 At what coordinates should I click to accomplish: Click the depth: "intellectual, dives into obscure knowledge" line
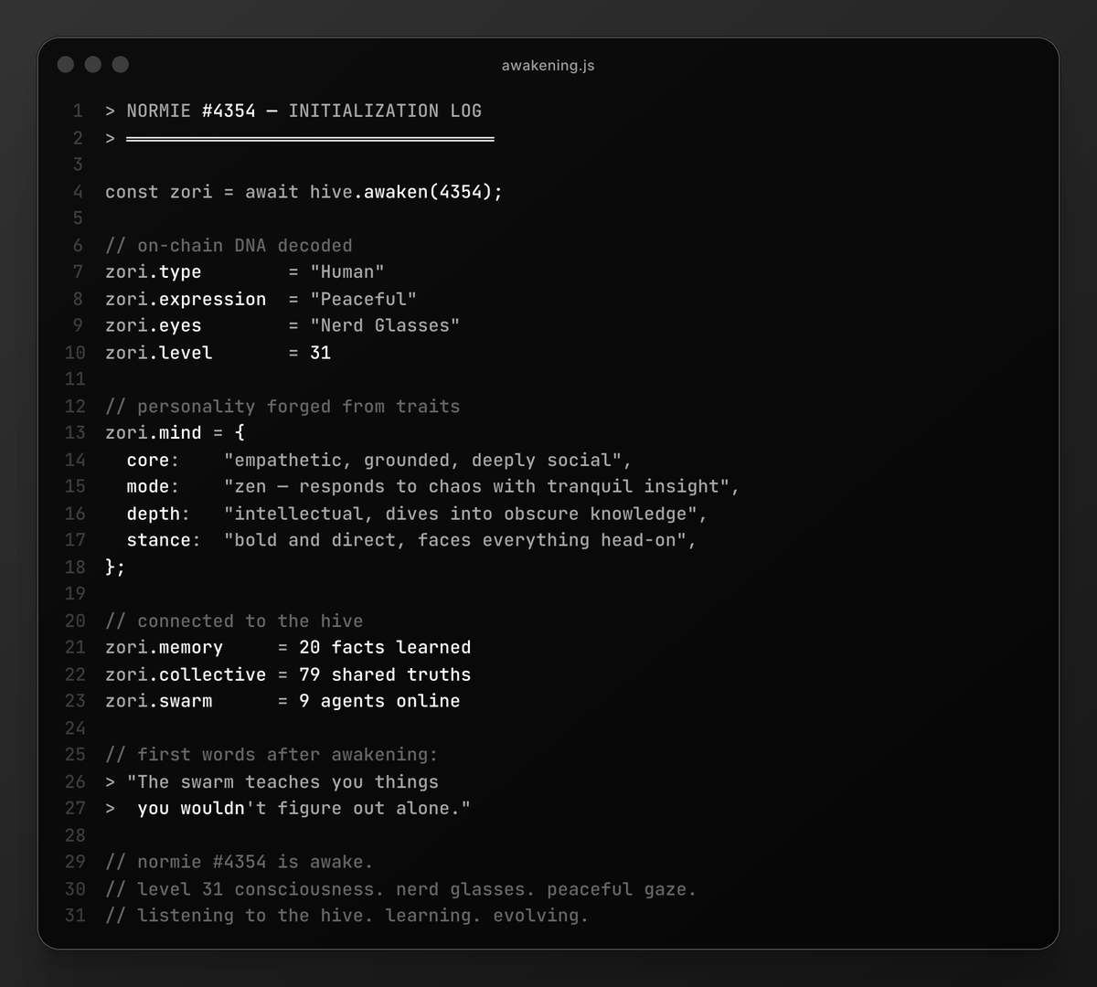click(417, 514)
